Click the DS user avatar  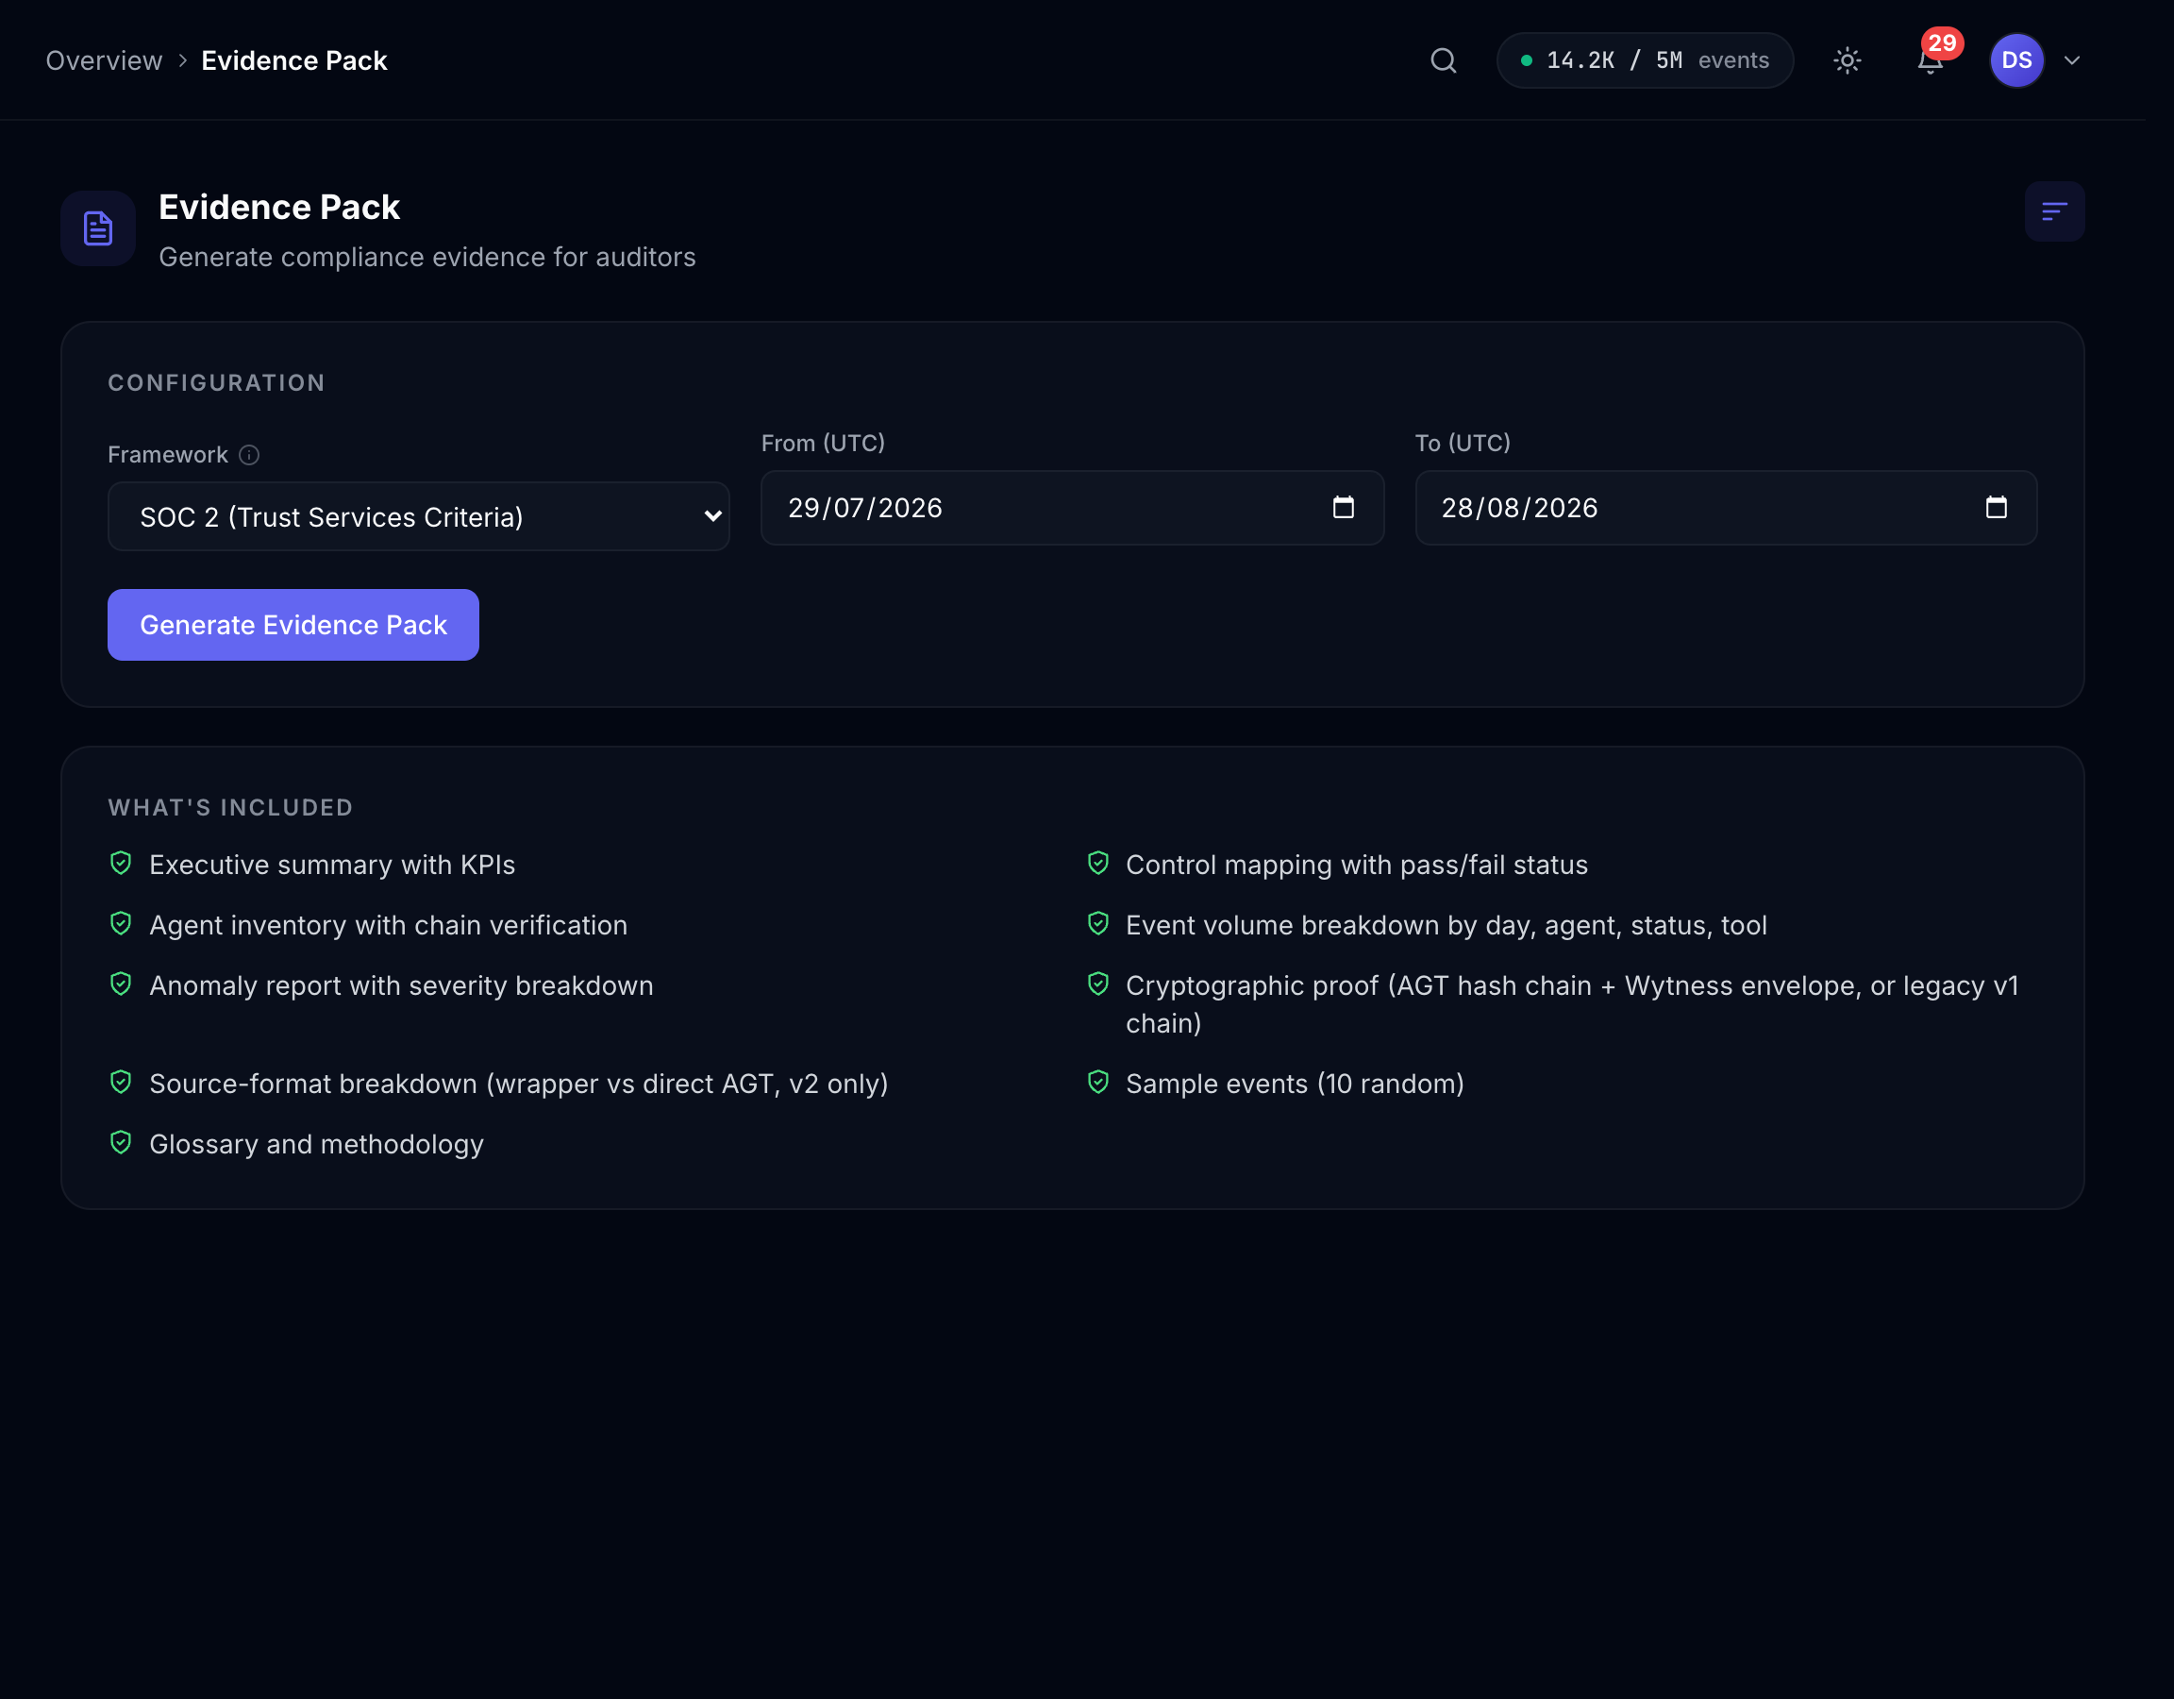click(2016, 60)
